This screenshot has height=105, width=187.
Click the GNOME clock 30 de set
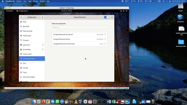pyautogui.click(x=67, y=11)
